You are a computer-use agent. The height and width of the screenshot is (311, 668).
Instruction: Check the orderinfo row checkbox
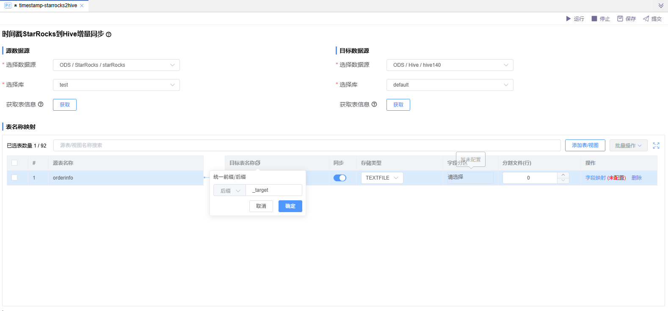point(14,177)
